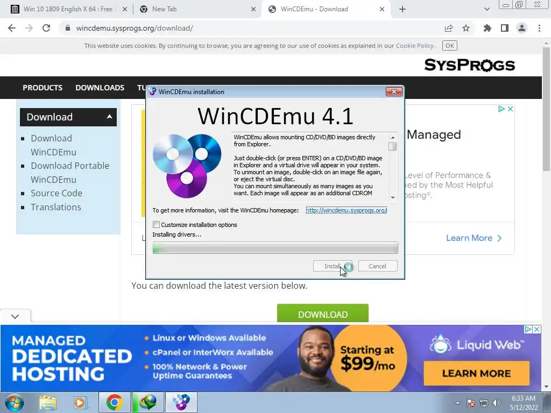Open the Translations sidebar link
The image size is (551, 413).
tap(56, 207)
